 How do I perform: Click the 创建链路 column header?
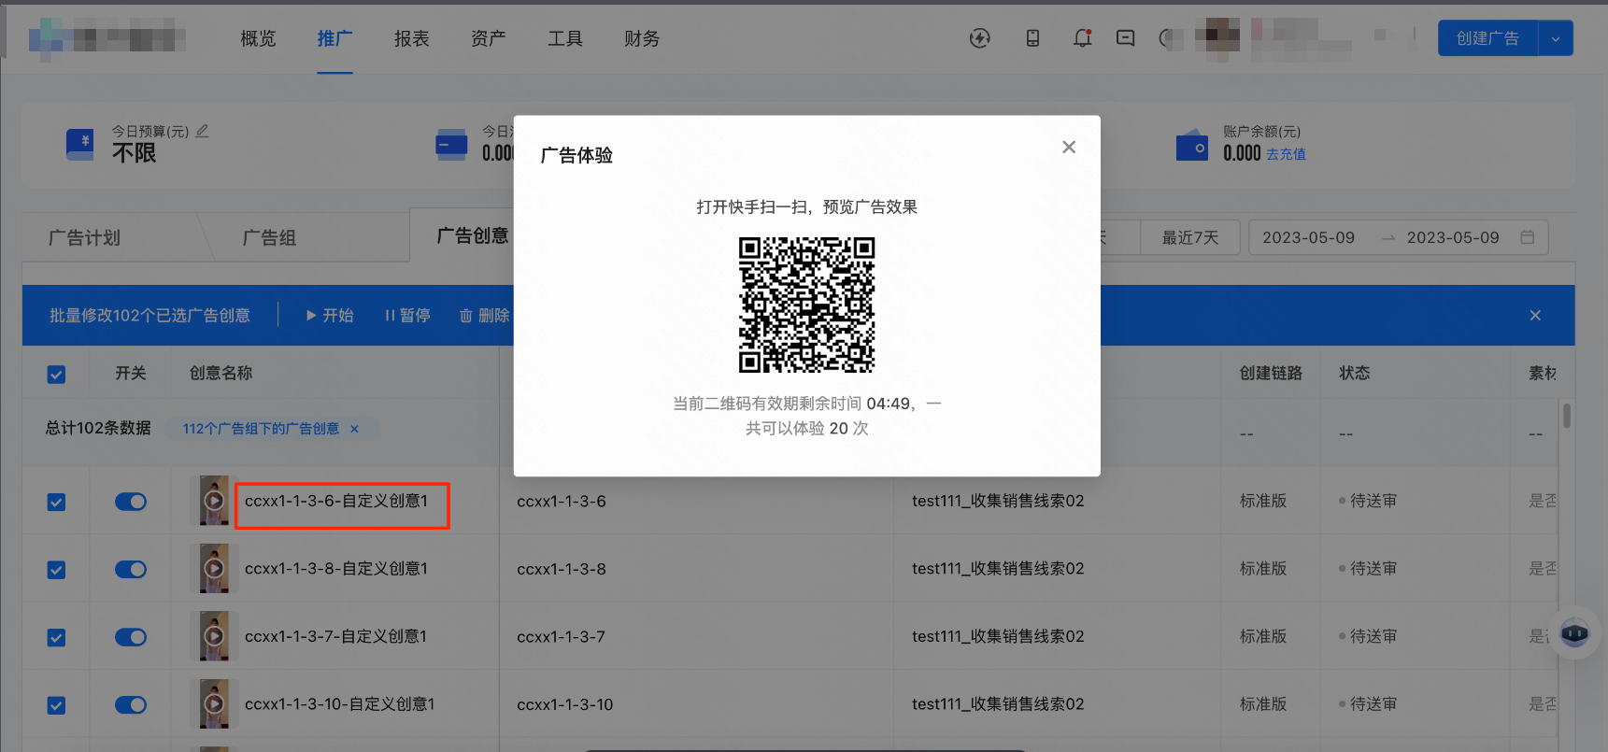1271,373
